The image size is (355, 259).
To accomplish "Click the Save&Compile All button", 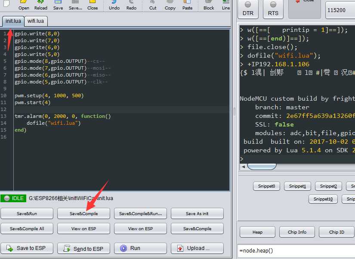I will coord(27,228).
